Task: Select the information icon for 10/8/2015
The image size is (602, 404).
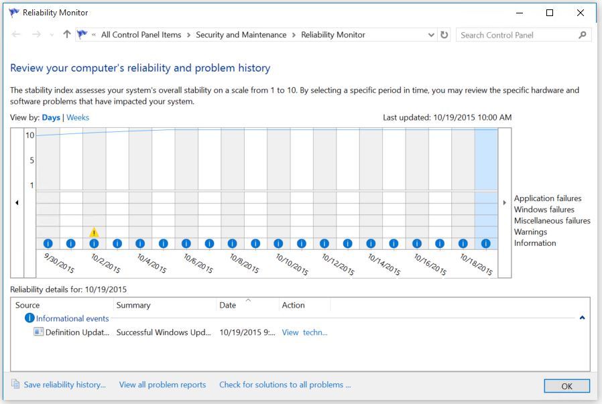Action: click(x=232, y=243)
